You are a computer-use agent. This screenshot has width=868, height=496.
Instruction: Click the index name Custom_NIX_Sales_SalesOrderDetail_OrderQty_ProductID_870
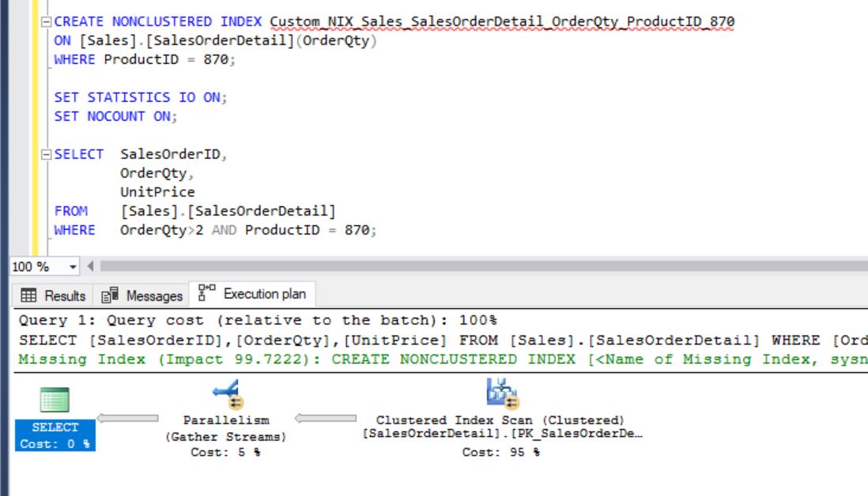click(502, 22)
